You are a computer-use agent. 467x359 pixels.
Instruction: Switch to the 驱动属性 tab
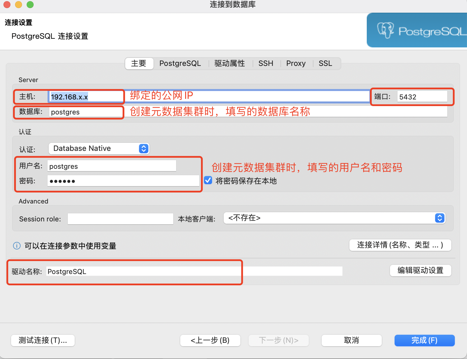pos(229,63)
